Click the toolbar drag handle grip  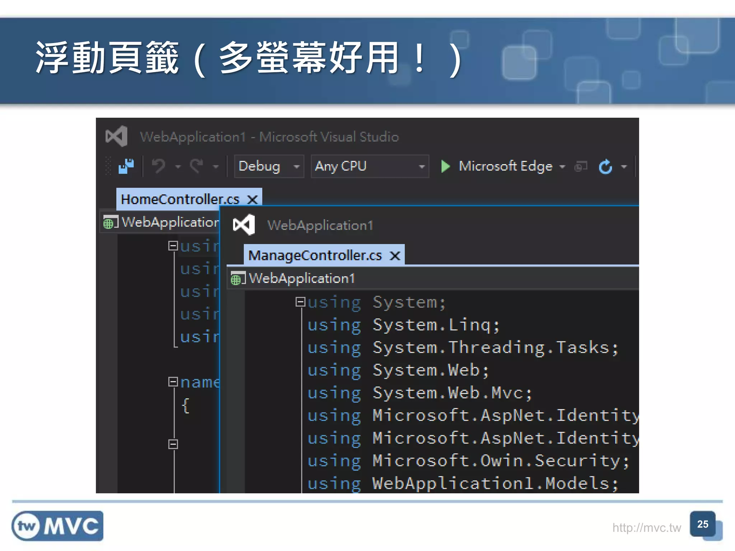tap(108, 166)
